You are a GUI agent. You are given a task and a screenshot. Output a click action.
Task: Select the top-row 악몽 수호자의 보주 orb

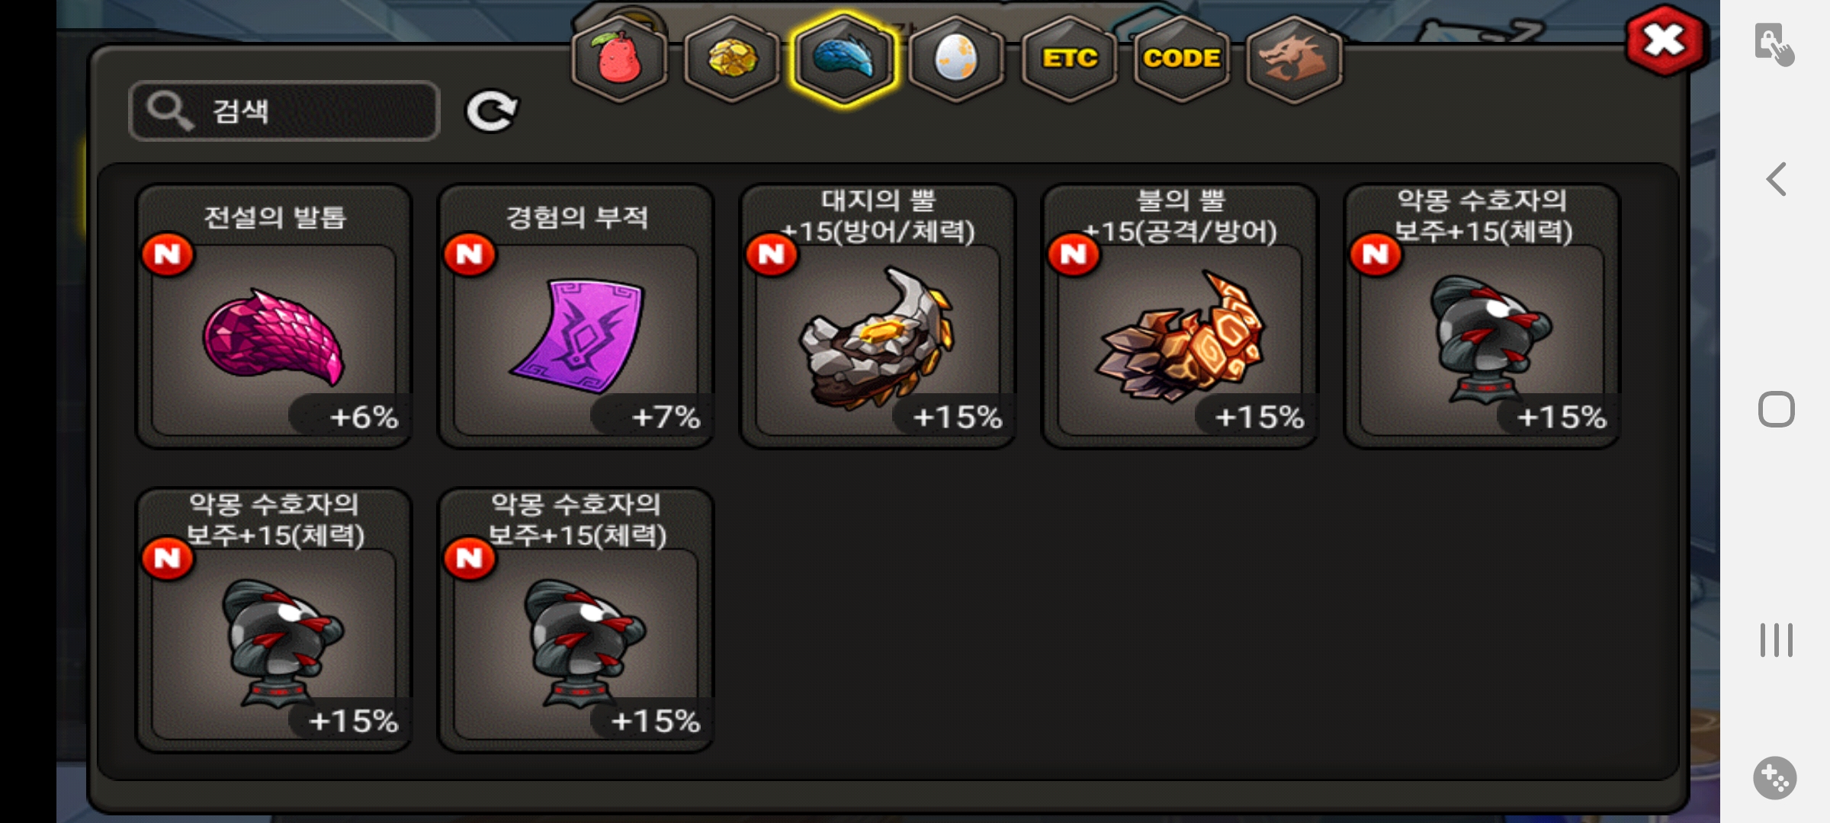[x=1482, y=316]
